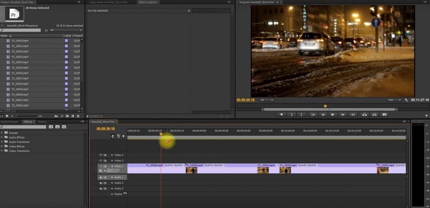Mute Audio 2 track output speaker
430x208 pixels.
(x=101, y=183)
